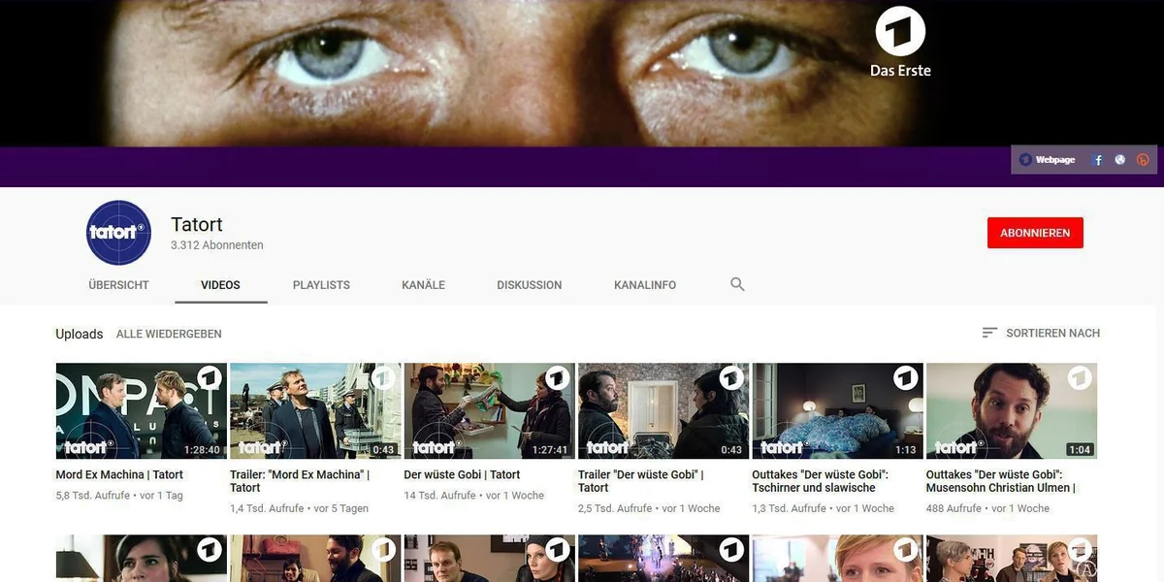This screenshot has width=1164, height=582.
Task: Go to the Kanäle tab
Action: point(423,285)
